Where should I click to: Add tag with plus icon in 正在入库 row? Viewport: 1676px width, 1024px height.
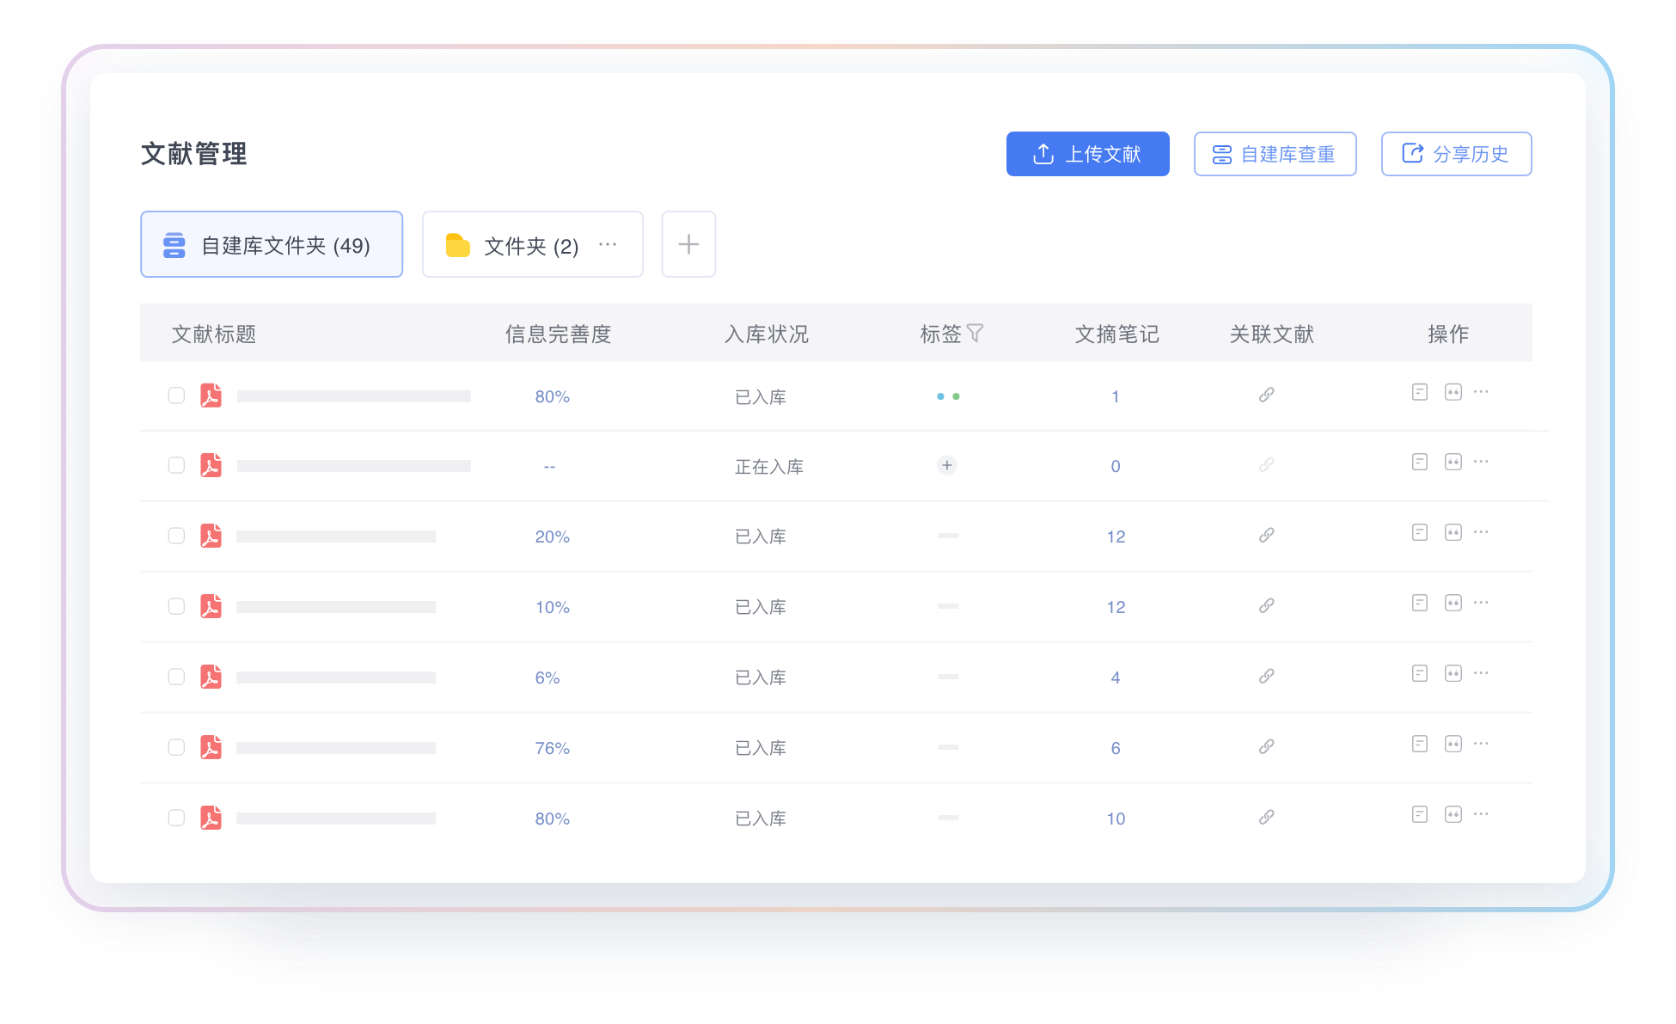(946, 465)
